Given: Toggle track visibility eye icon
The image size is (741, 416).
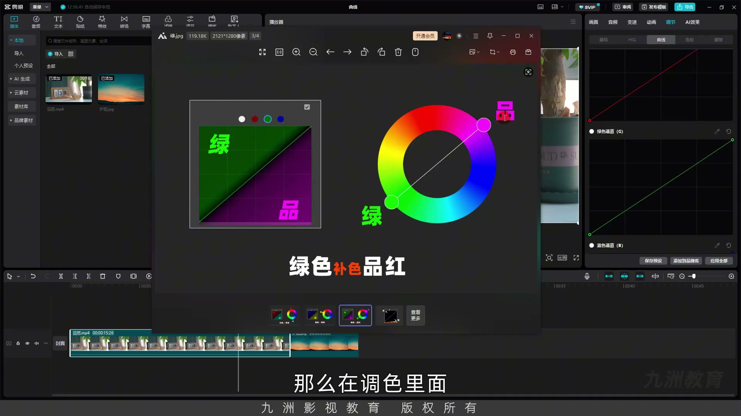Looking at the screenshot, I should coord(27,343).
